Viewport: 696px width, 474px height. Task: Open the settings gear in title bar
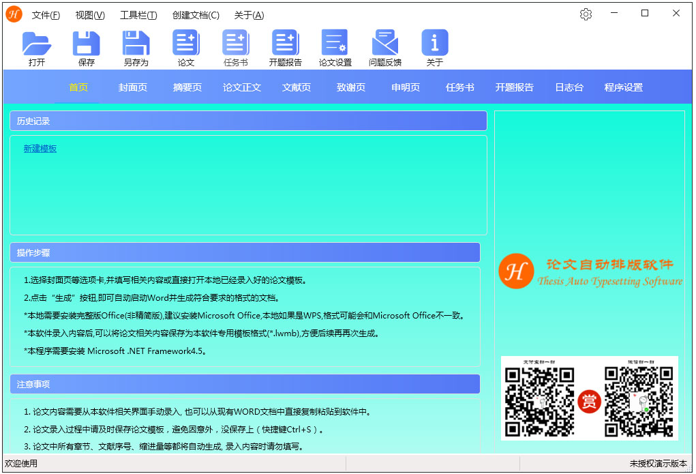[586, 14]
